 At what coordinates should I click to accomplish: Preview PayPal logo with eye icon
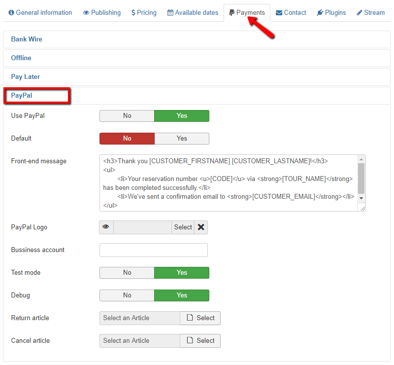click(106, 227)
